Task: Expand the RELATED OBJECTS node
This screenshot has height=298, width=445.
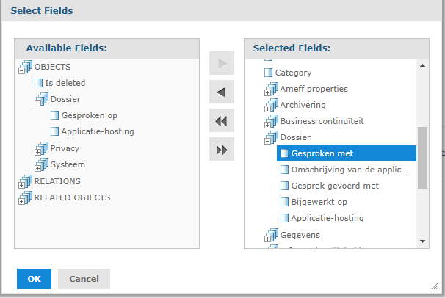Action: (21, 201)
